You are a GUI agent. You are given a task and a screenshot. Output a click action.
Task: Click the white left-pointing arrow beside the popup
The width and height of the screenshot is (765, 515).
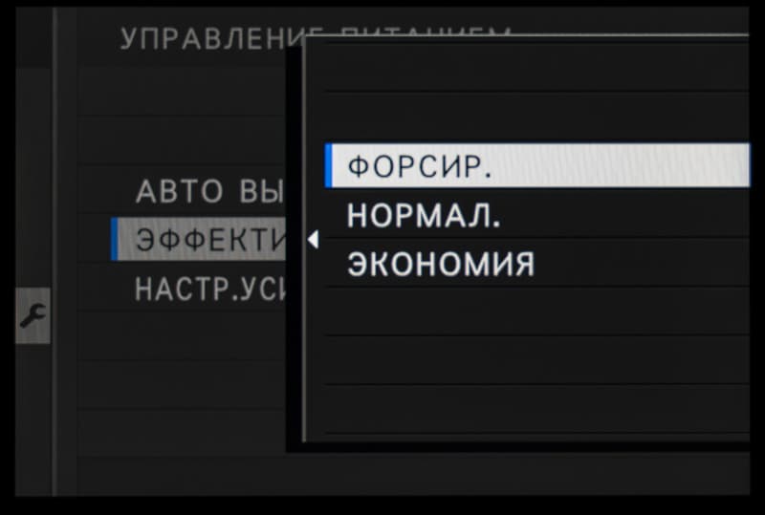314,240
